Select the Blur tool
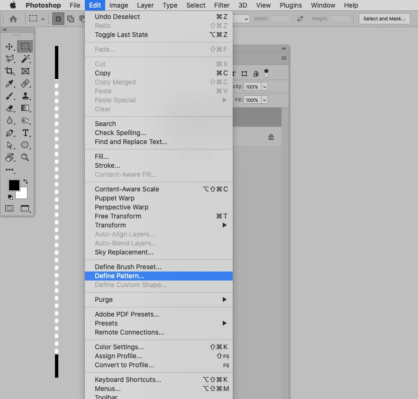Image resolution: width=418 pixels, height=399 pixels. pos(9,120)
